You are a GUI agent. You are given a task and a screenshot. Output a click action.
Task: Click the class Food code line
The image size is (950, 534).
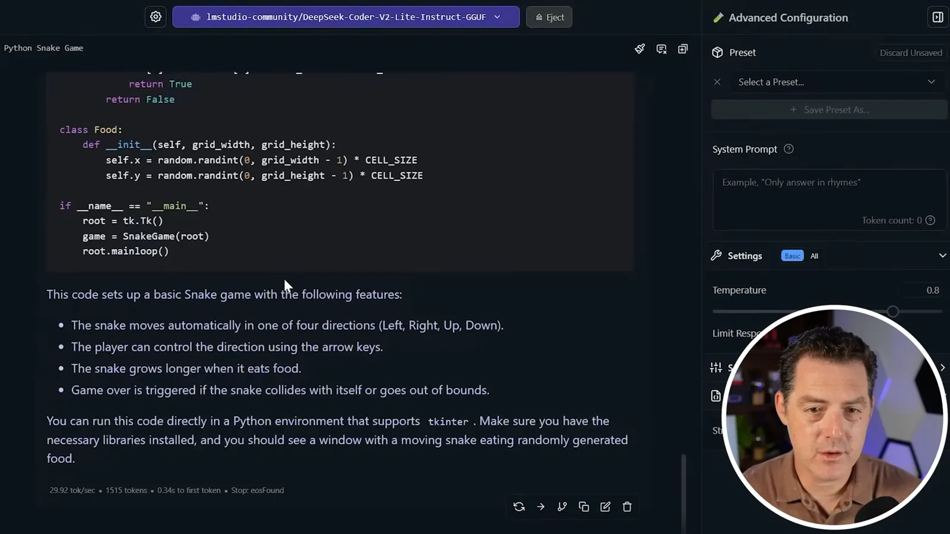[91, 129]
